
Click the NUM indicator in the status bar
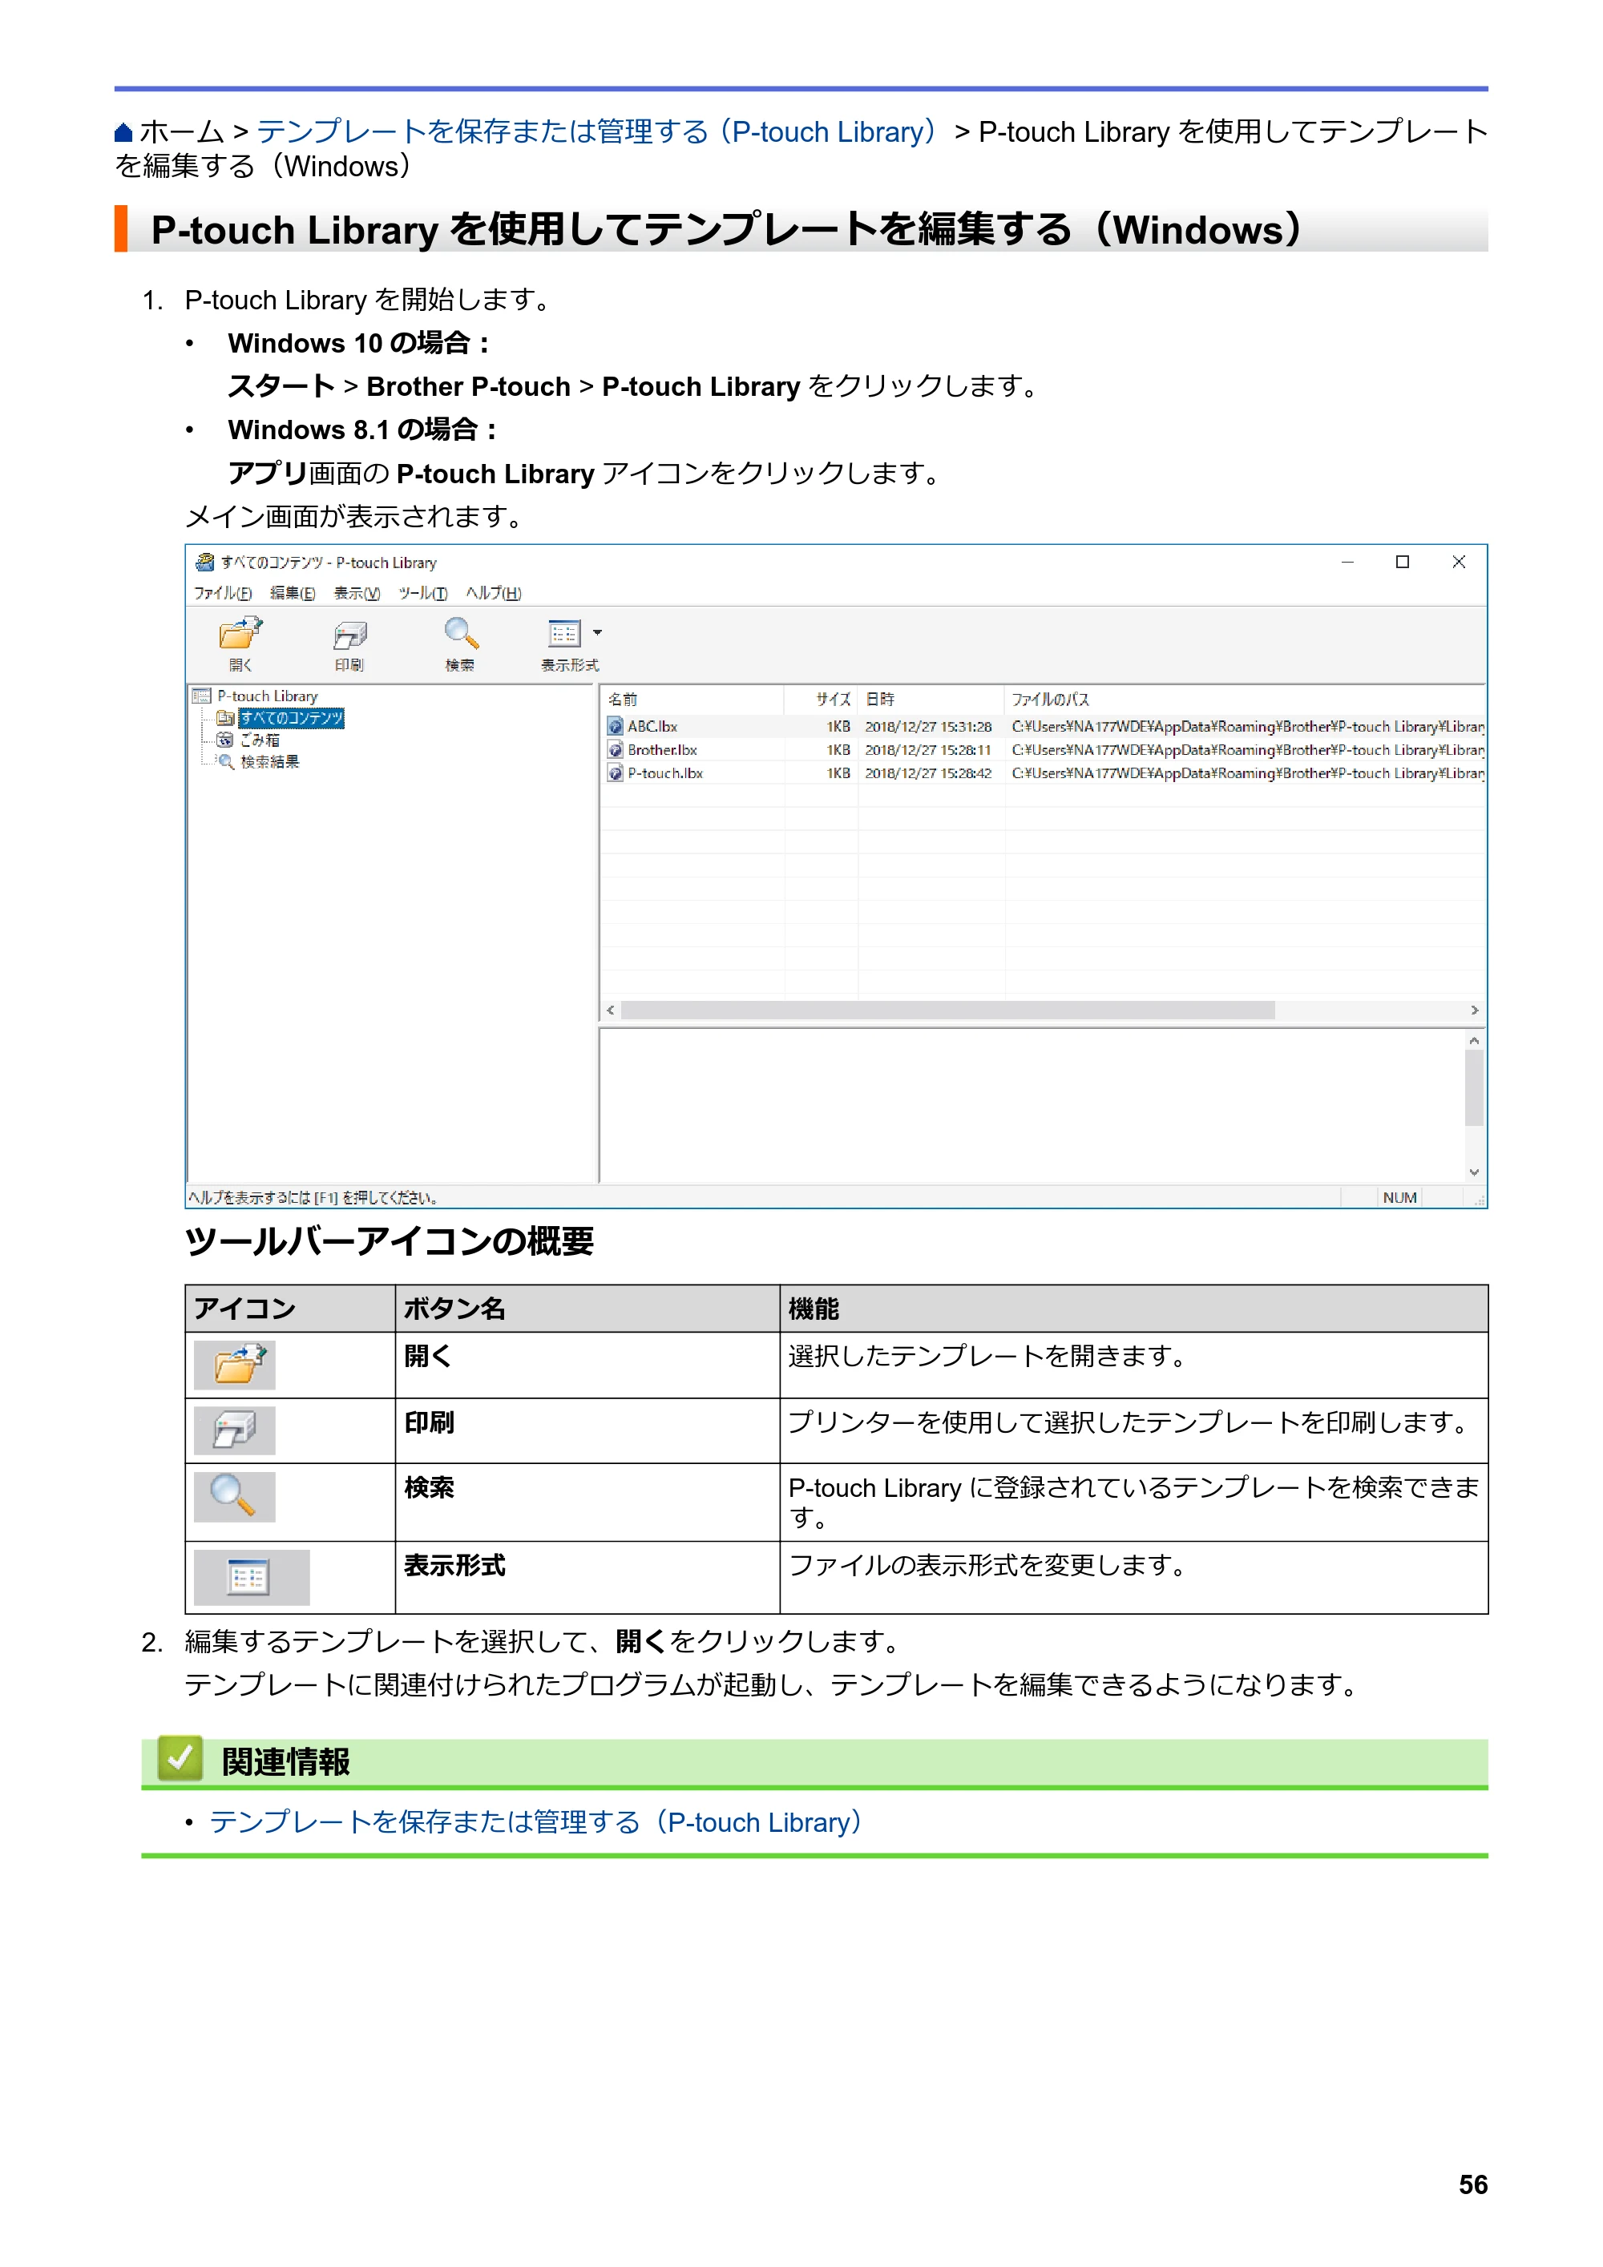click(1399, 1198)
